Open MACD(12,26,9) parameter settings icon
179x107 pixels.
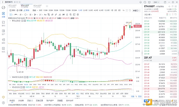[25, 77]
